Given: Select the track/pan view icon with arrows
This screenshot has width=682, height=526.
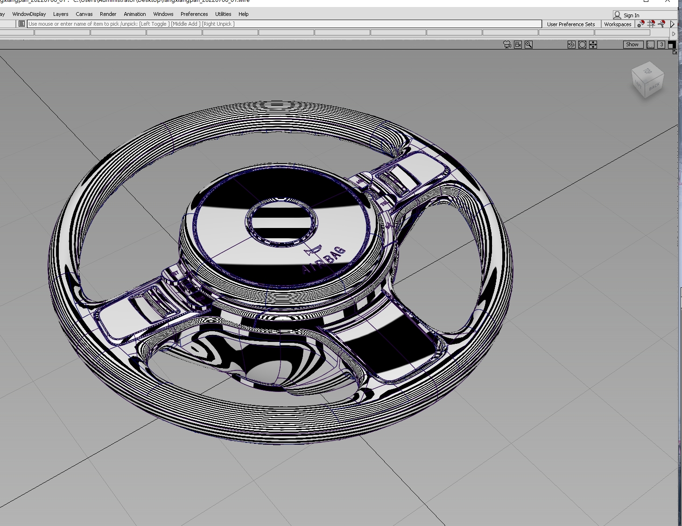Looking at the screenshot, I should (x=592, y=44).
